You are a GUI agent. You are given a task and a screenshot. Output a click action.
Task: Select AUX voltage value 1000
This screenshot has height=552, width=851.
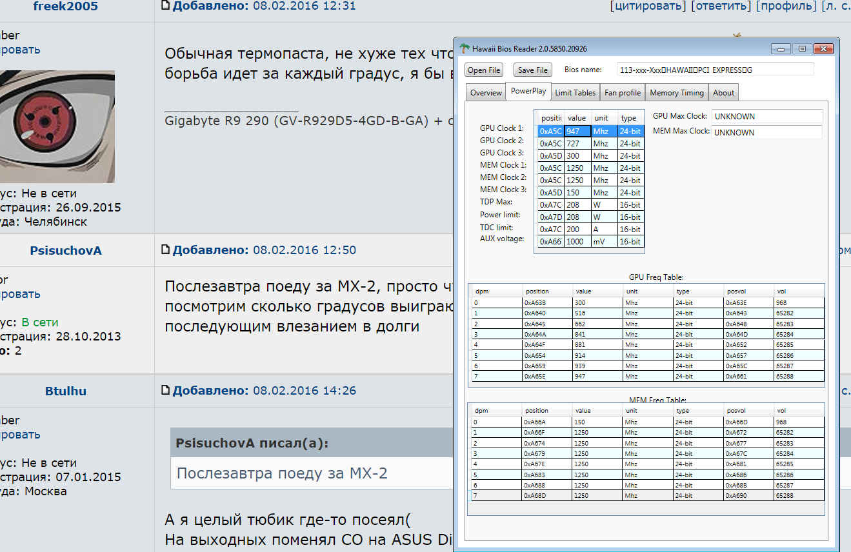578,241
